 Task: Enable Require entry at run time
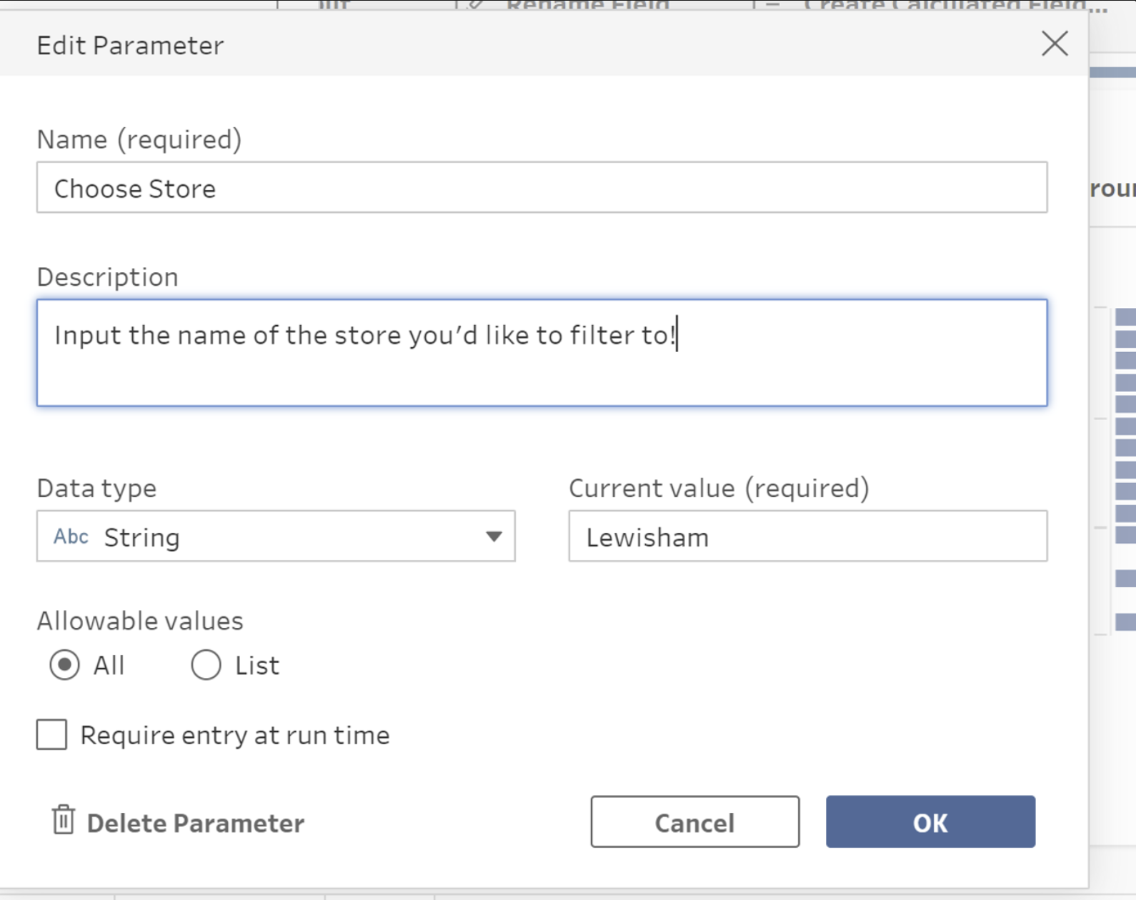pos(52,734)
